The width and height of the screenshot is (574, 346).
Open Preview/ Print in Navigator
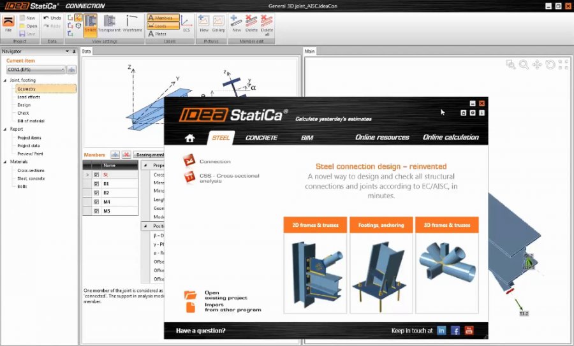pyautogui.click(x=30, y=154)
